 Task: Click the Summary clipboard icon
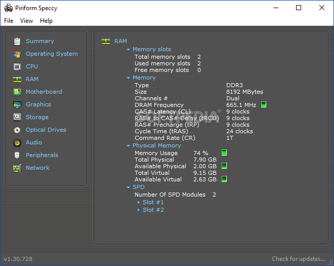(17, 42)
